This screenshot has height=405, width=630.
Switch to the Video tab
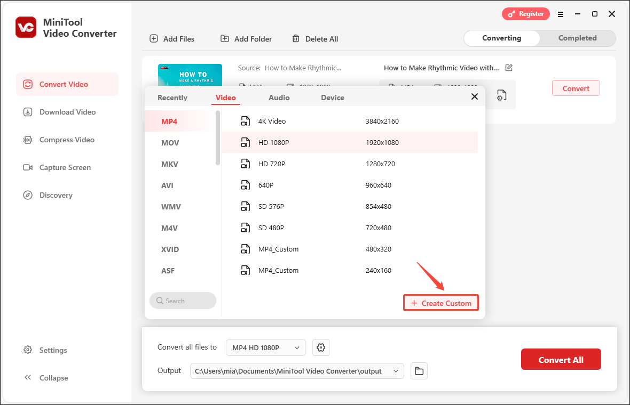coord(225,98)
